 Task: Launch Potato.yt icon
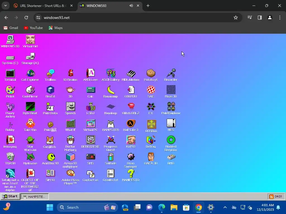pyautogui.click(x=151, y=75)
